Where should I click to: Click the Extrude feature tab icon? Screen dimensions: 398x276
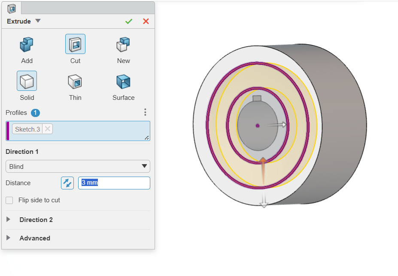coord(12,9)
